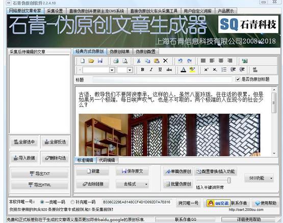The height and width of the screenshot is (223, 283).
Task: Toggle 是否伪原创标题 checkbox
Action: click(238, 79)
